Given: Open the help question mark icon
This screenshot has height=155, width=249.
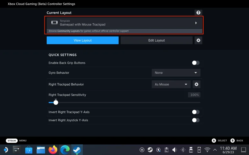Looking at the screenshot, I should [198, 13].
